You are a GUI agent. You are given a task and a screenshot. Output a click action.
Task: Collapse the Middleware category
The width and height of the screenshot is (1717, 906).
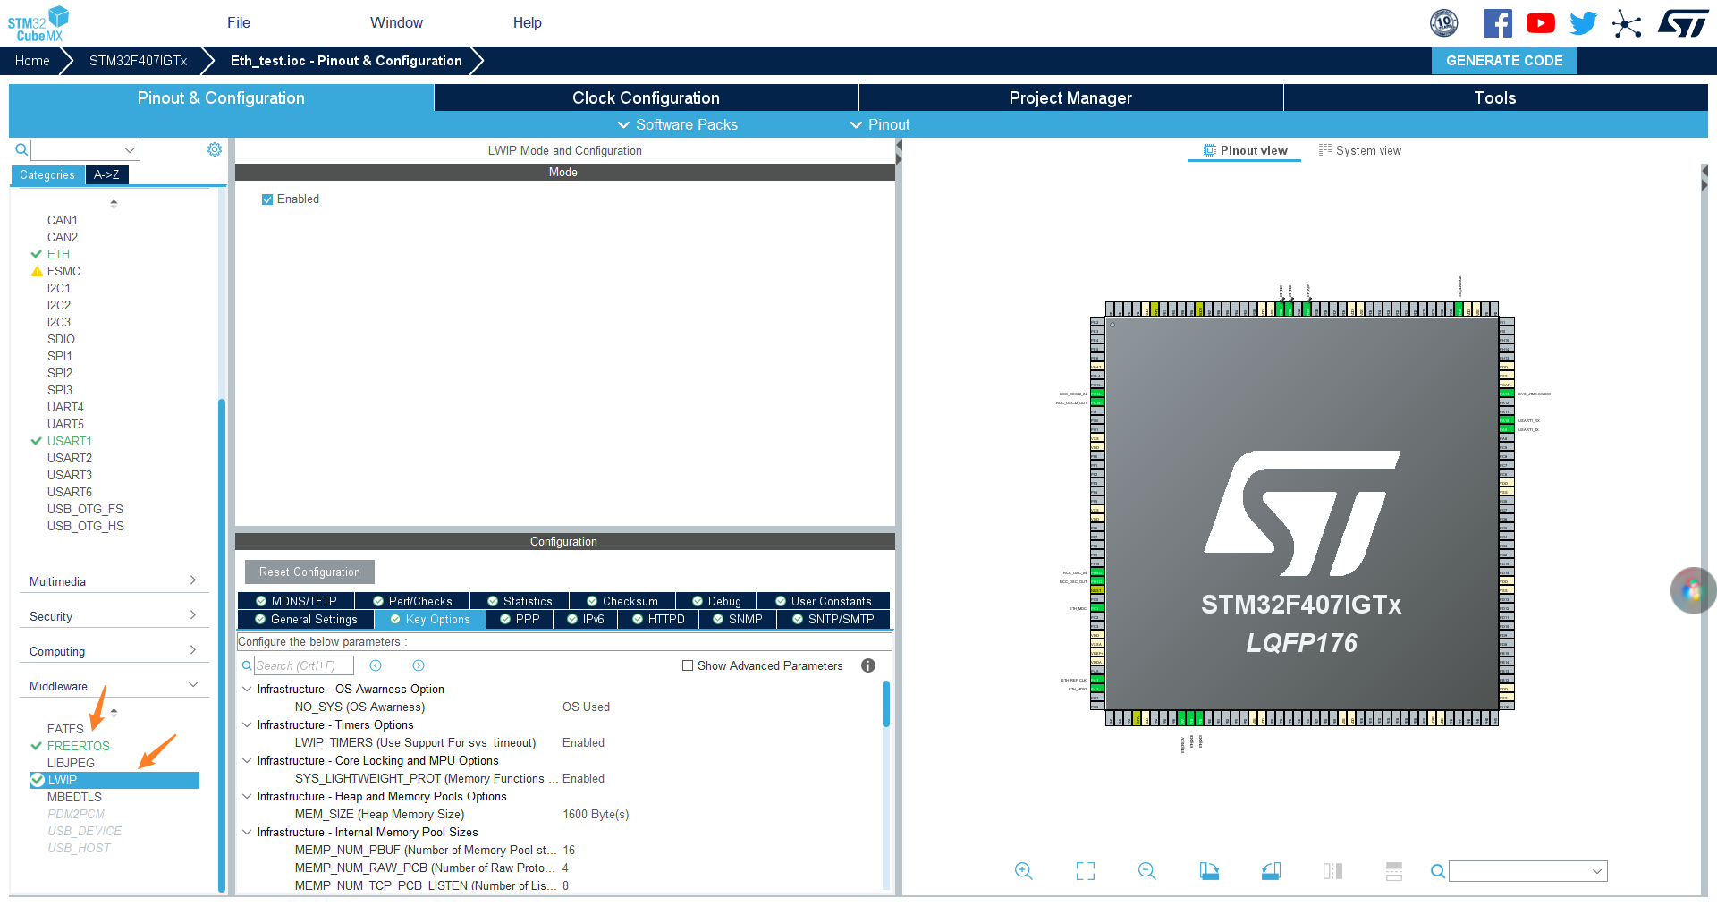point(113,686)
